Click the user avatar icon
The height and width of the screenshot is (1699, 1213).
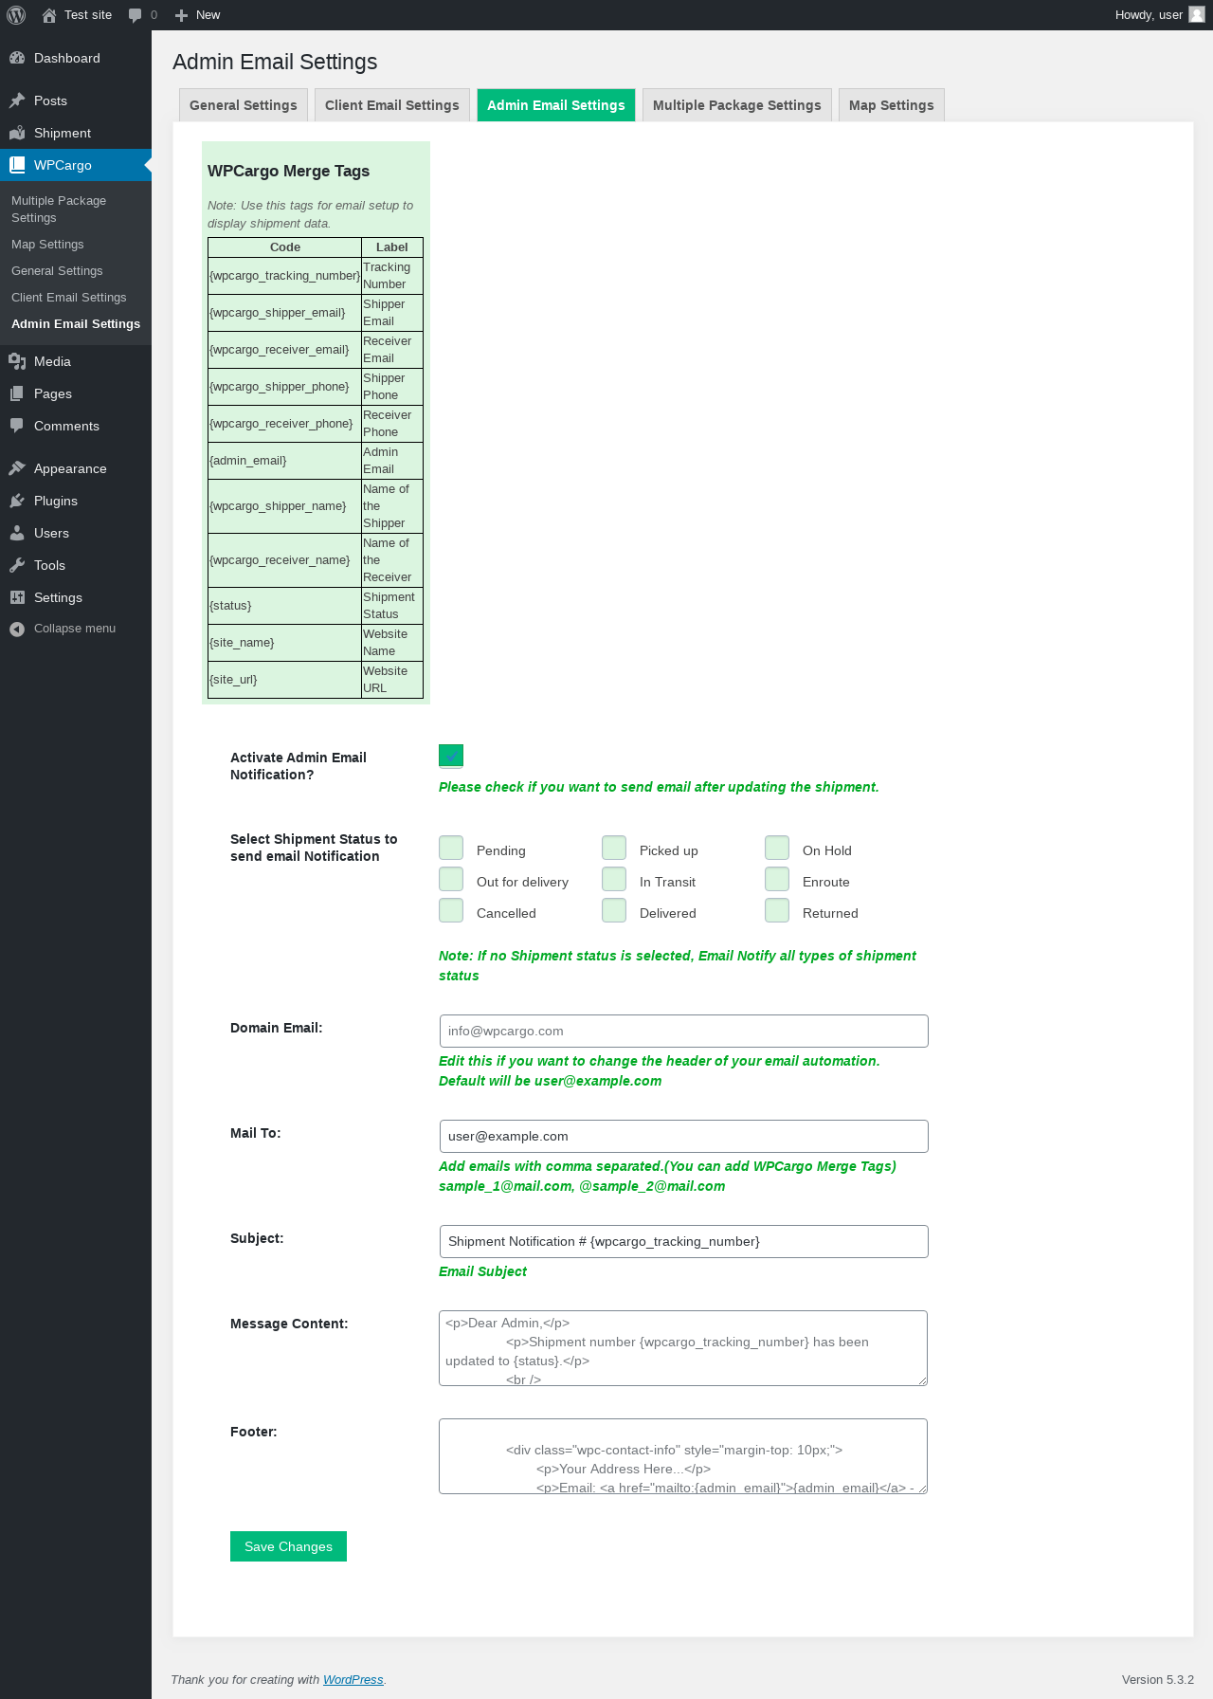[x=1197, y=14]
